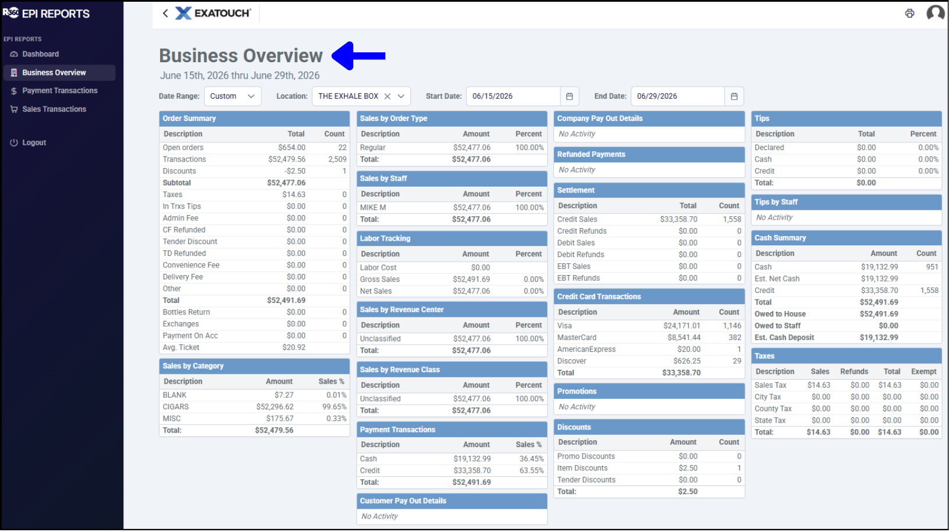Click the Tips panel header
The width and height of the screenshot is (951, 532).
tap(846, 119)
